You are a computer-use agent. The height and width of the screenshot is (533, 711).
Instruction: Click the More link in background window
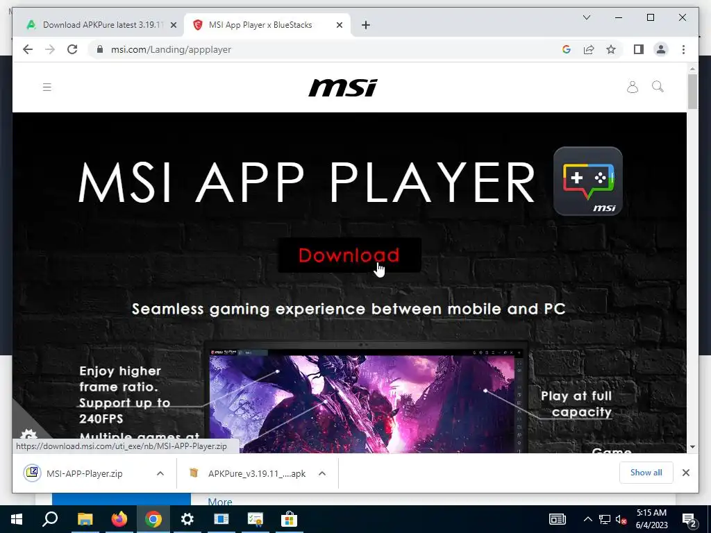[x=220, y=502]
